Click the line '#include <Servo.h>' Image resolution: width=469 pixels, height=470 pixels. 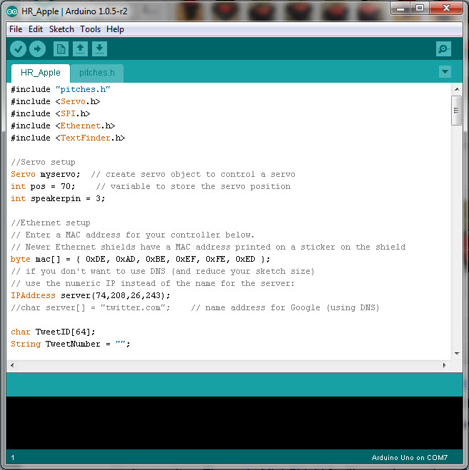coord(56,101)
